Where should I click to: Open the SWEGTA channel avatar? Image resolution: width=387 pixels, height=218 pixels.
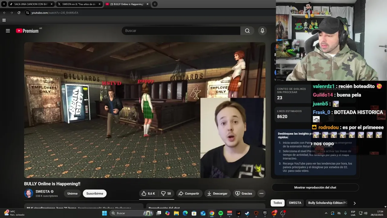(x=29, y=193)
